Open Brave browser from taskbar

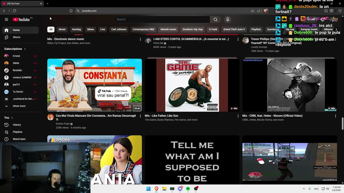pos(156,189)
